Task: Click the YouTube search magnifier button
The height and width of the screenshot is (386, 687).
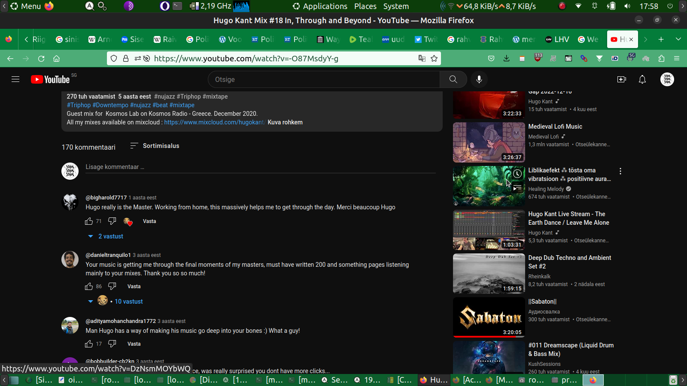Action: coord(453,79)
